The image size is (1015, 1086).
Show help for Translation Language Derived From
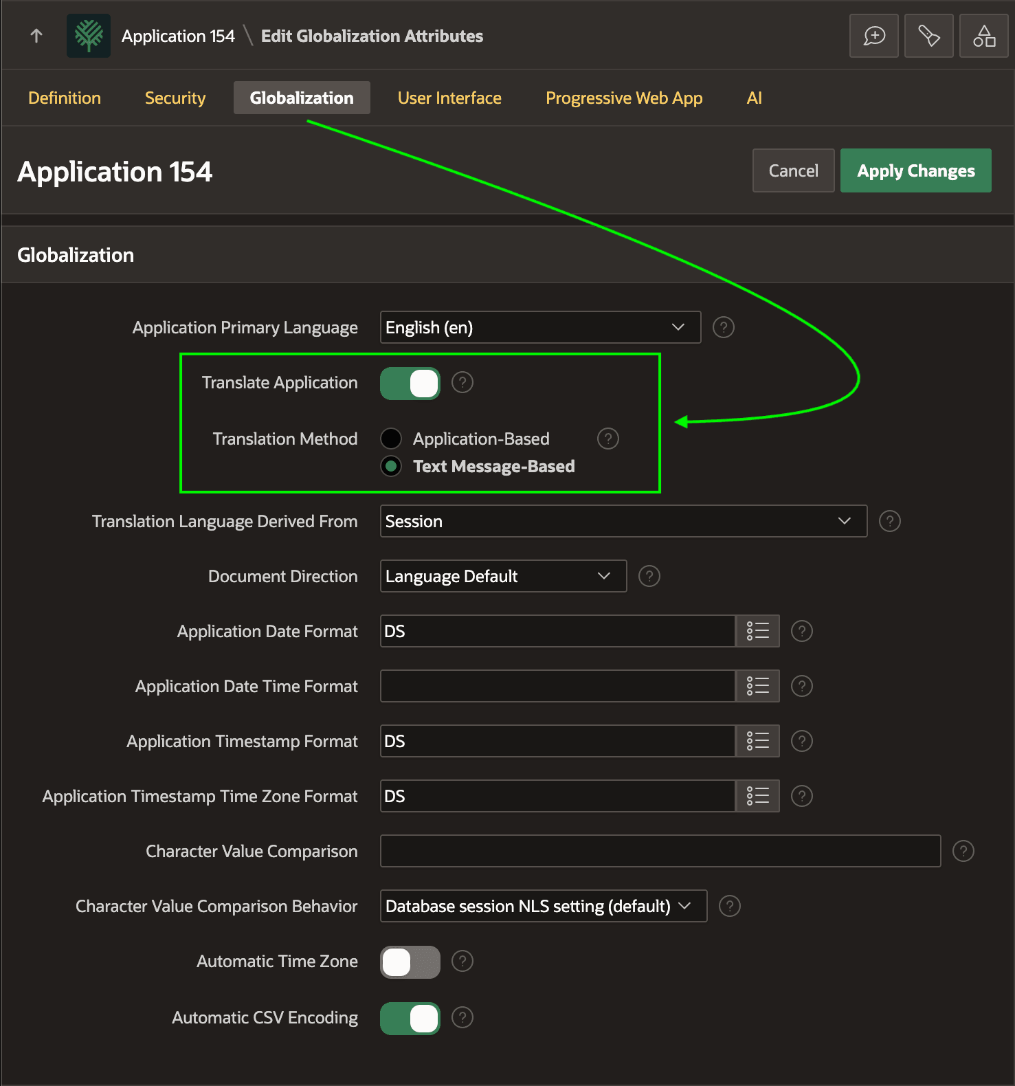(890, 521)
